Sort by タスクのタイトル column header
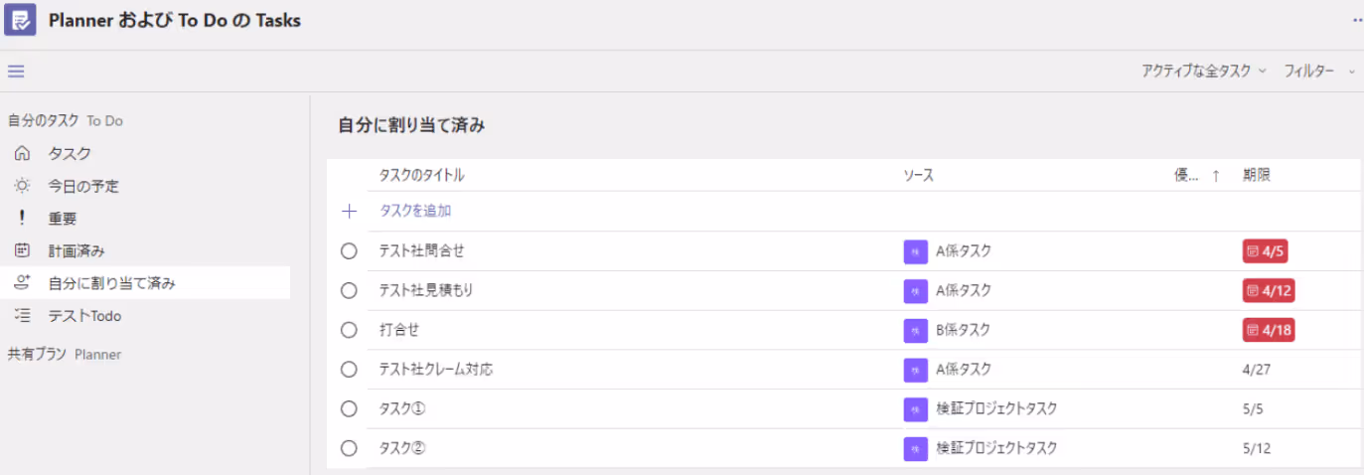 coord(421,175)
